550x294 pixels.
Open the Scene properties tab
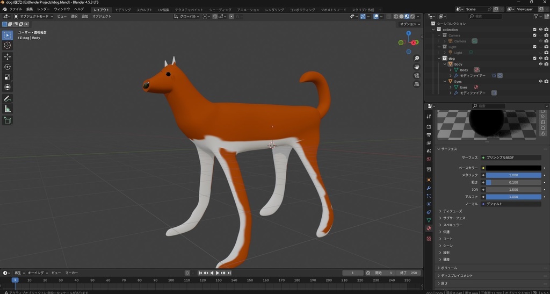pos(429,151)
